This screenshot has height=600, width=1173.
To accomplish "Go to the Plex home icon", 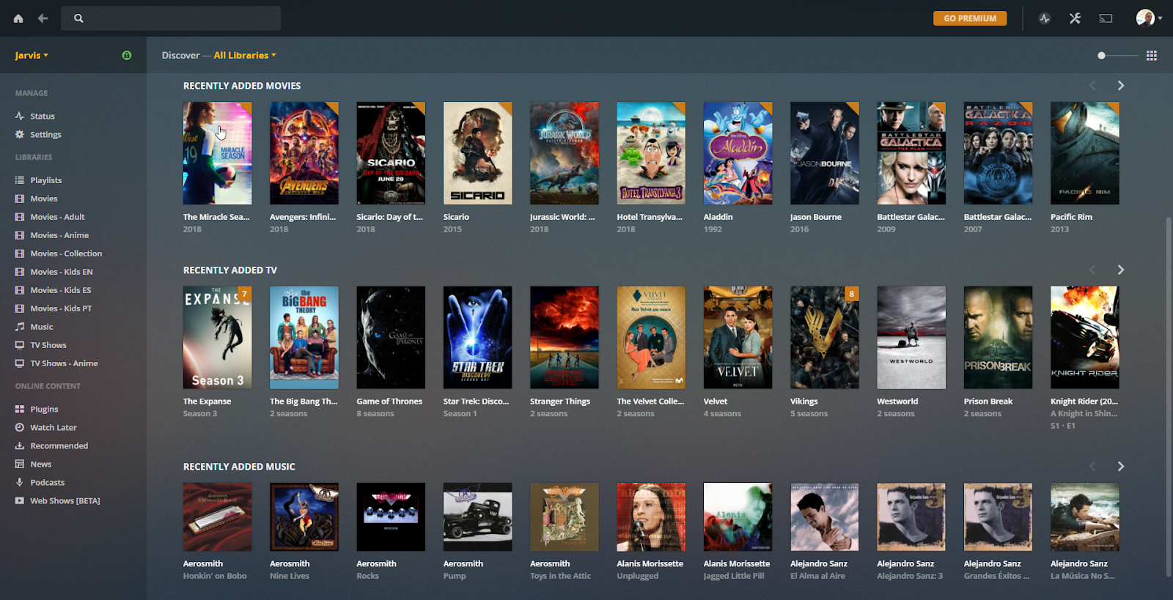I will point(18,18).
